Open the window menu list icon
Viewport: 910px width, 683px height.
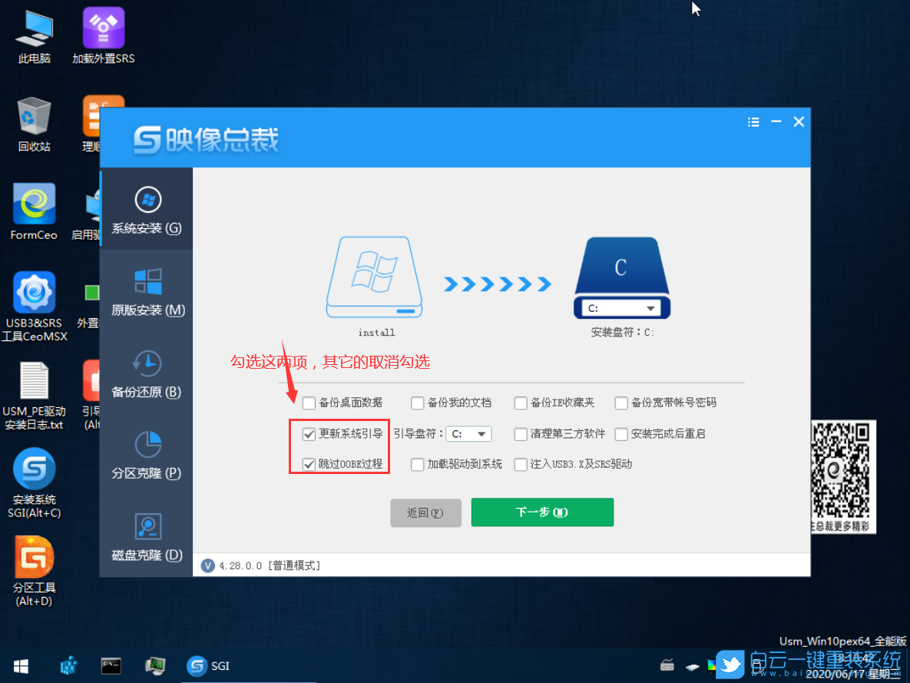click(x=753, y=121)
